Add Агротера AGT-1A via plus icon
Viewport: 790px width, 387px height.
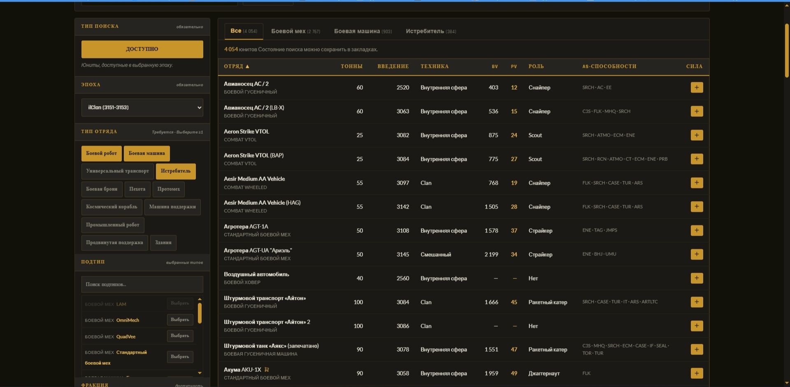[x=697, y=230]
